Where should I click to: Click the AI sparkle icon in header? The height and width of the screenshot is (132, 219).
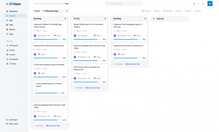(x=198, y=4)
